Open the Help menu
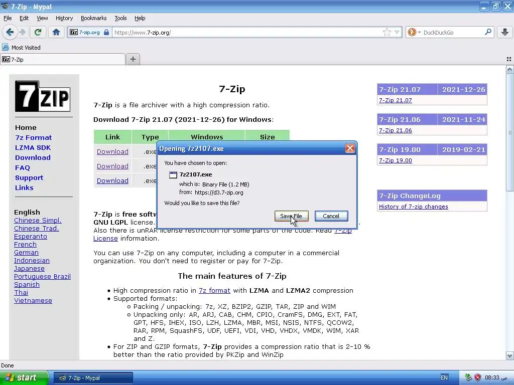Image resolution: width=514 pixels, height=385 pixels. 140,18
